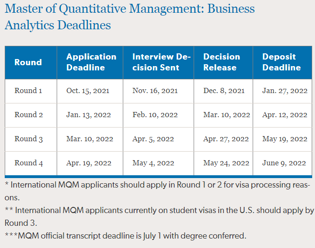Click the Round 1 row label
Image resolution: width=315 pixels, height=248 pixels.
pyautogui.click(x=28, y=91)
